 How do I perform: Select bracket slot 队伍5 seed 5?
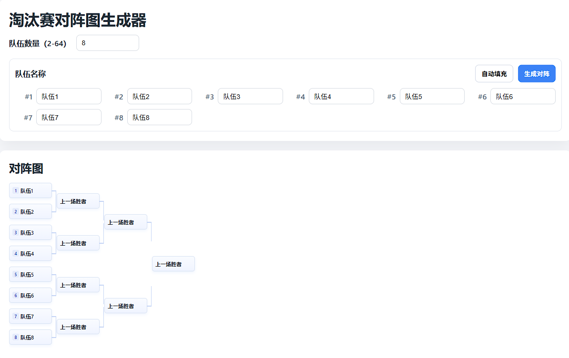tap(30, 275)
